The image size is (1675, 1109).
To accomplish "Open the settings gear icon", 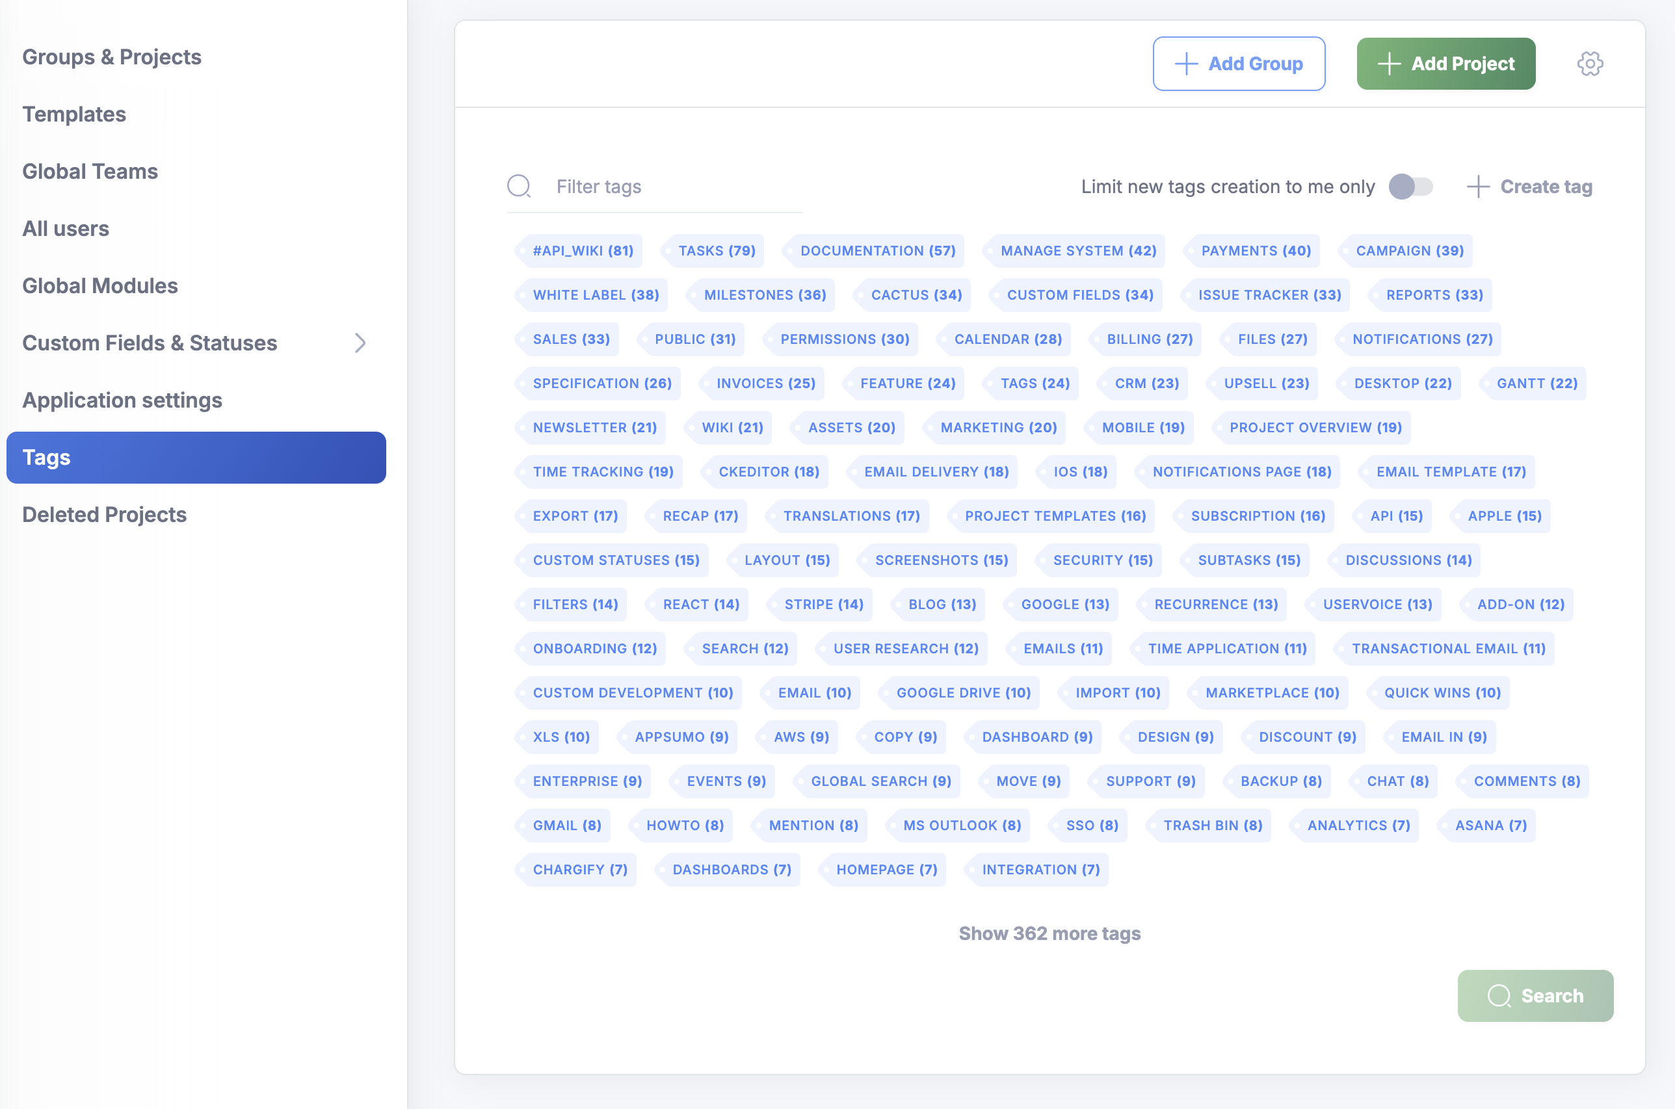I will (1589, 64).
